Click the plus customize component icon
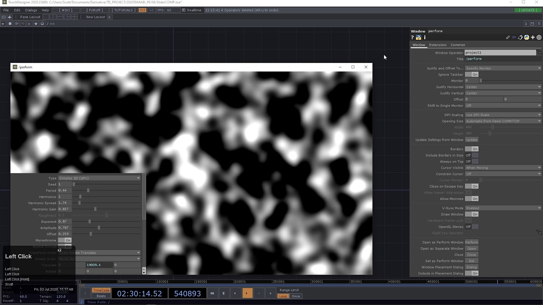The image size is (543, 305). point(533,37)
